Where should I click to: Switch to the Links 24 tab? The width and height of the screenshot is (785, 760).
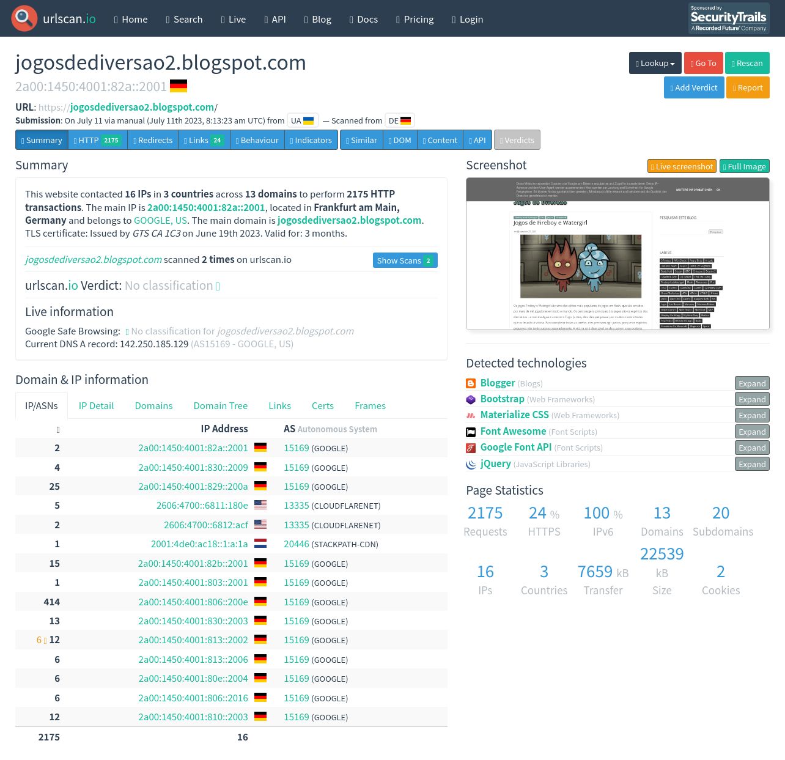(204, 140)
